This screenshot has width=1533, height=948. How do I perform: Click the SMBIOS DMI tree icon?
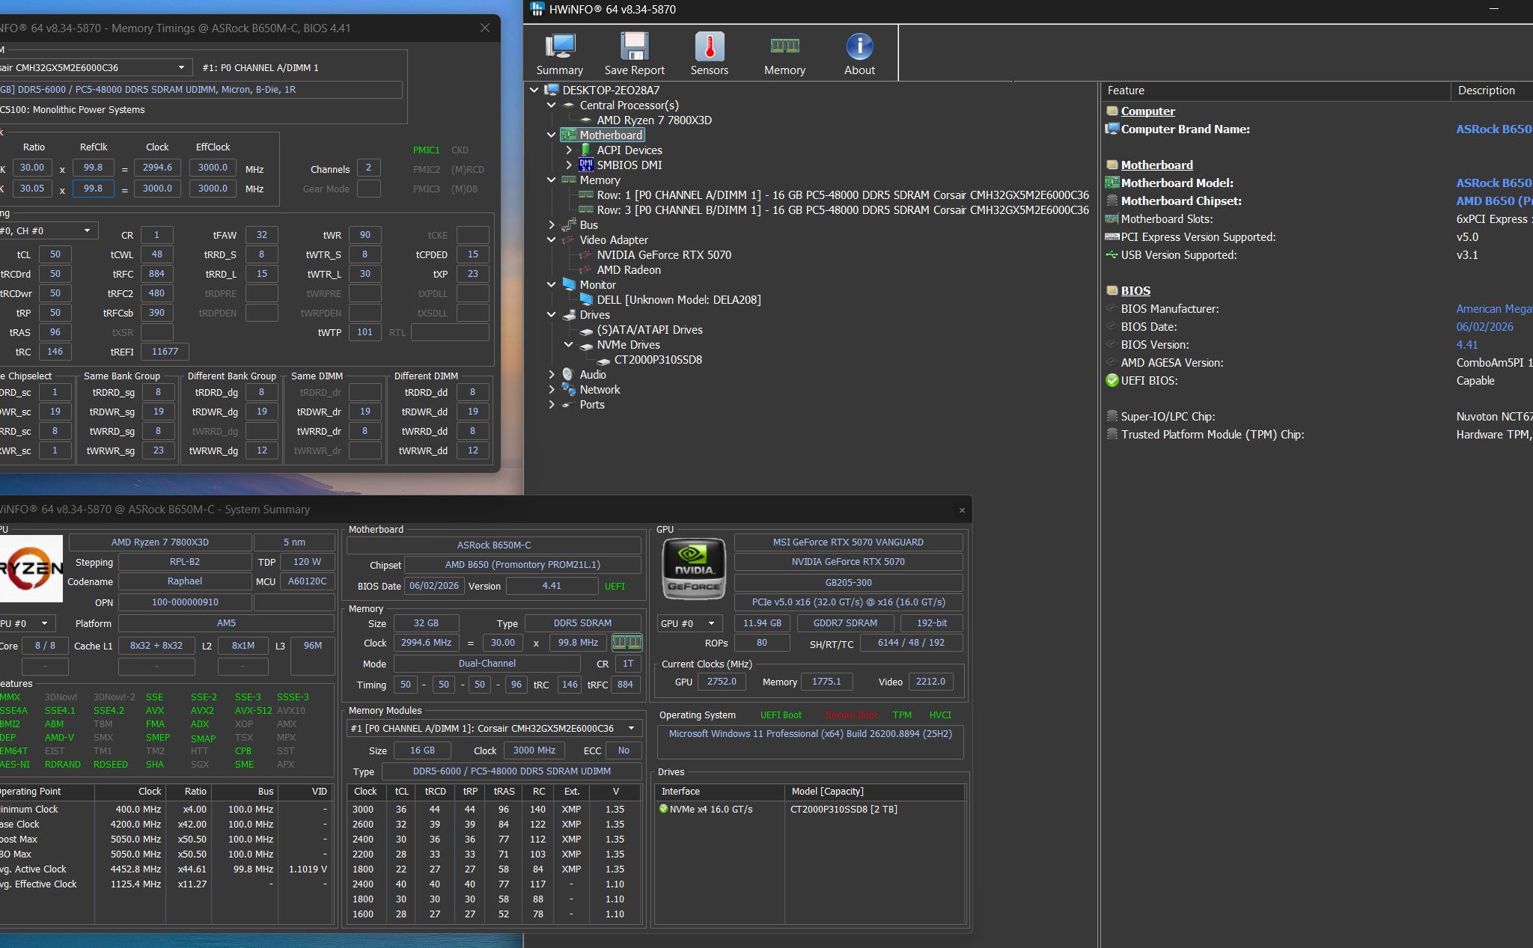[586, 165]
